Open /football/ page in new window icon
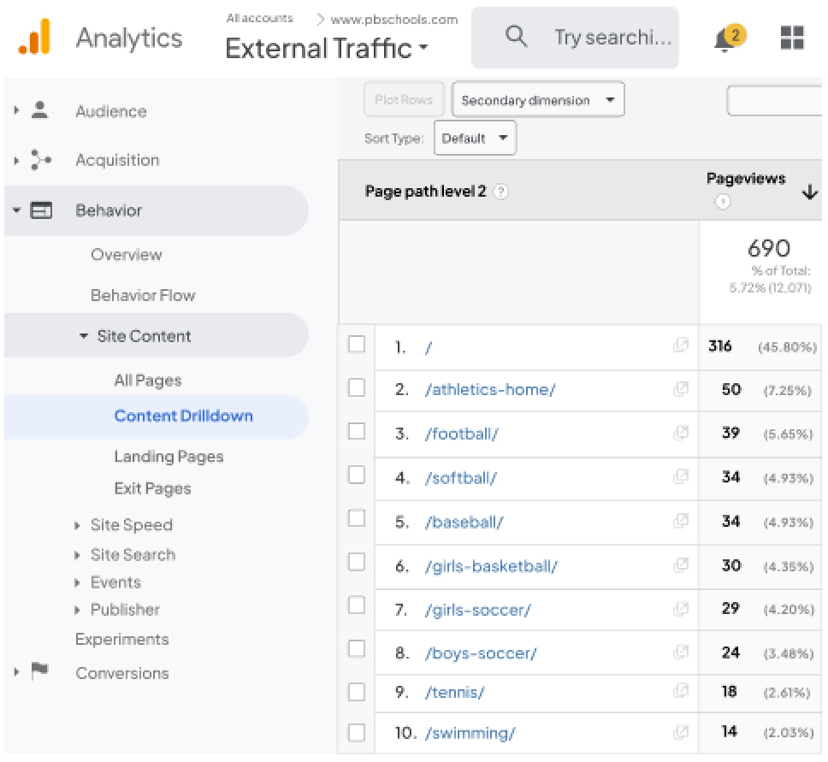Image resolution: width=828 pixels, height=762 pixels. point(681,433)
